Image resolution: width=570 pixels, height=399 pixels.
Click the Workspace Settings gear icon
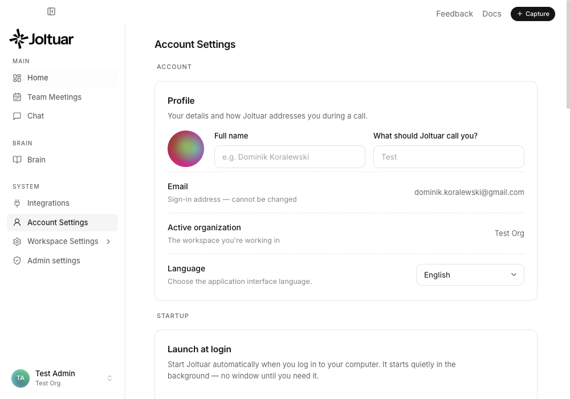pyautogui.click(x=17, y=242)
